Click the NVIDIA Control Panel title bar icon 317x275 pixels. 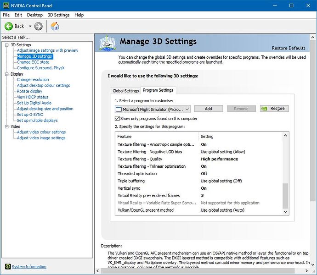click(6, 5)
